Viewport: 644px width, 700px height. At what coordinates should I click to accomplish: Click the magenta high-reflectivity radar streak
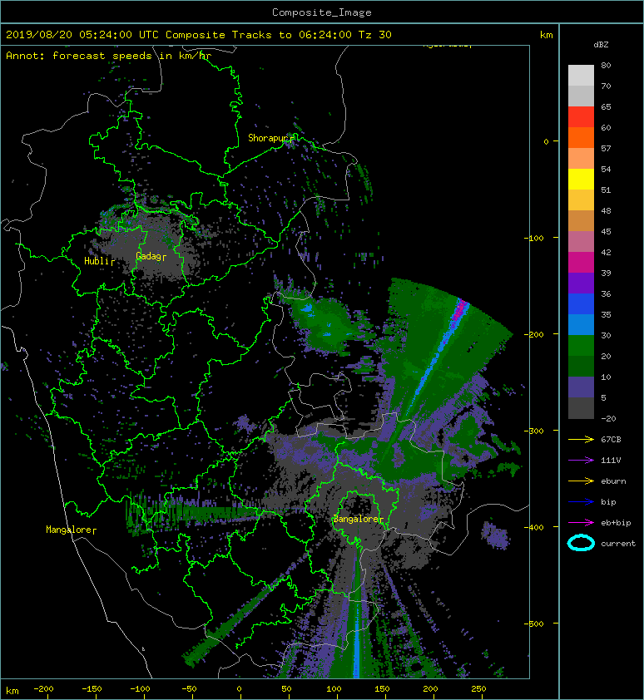(x=459, y=312)
